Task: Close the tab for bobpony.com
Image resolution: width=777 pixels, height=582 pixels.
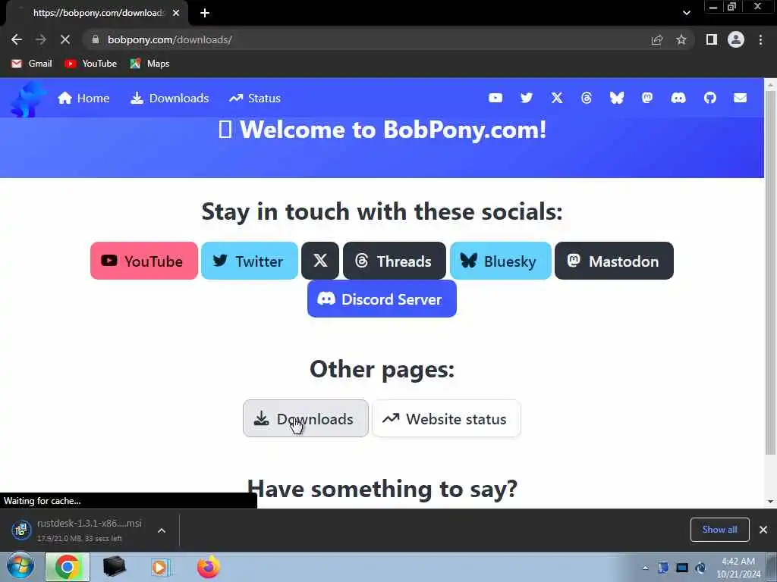Action: click(x=176, y=14)
